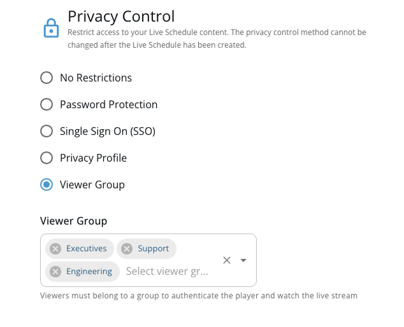Viewport: 404px width, 327px height.
Task: Click the Privacy Control heading
Action: coord(121,16)
